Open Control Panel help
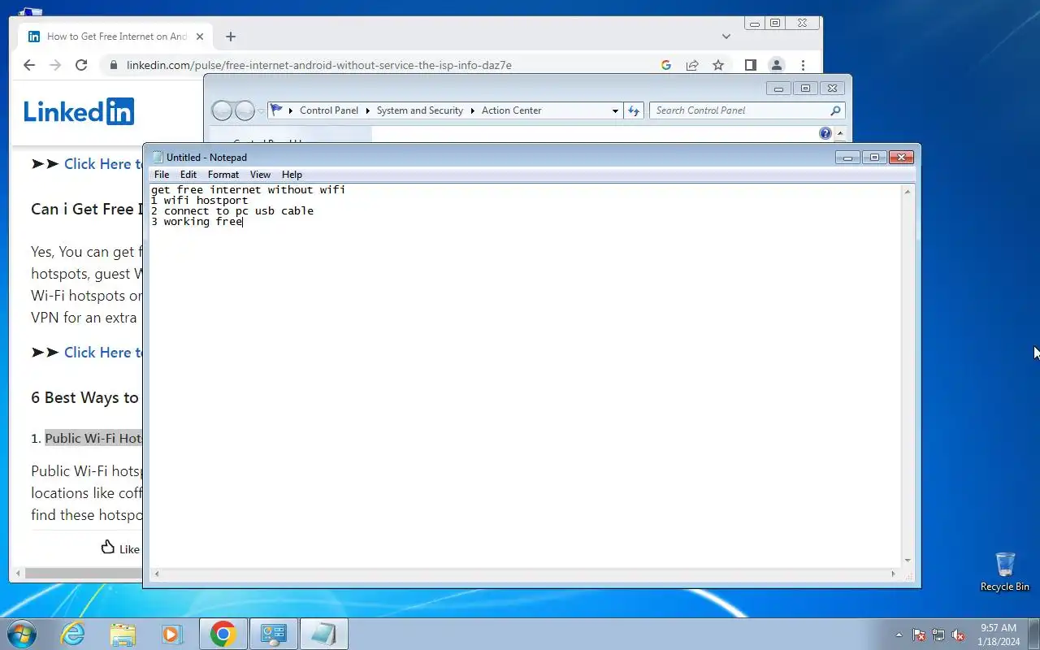Image resolution: width=1040 pixels, height=650 pixels. [x=825, y=133]
